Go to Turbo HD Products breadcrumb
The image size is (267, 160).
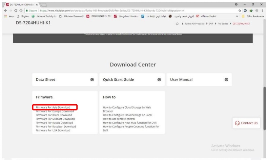195,24
